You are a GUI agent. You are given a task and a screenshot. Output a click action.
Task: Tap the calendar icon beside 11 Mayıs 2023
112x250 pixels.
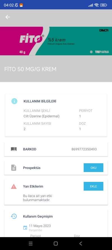click(x=25, y=227)
